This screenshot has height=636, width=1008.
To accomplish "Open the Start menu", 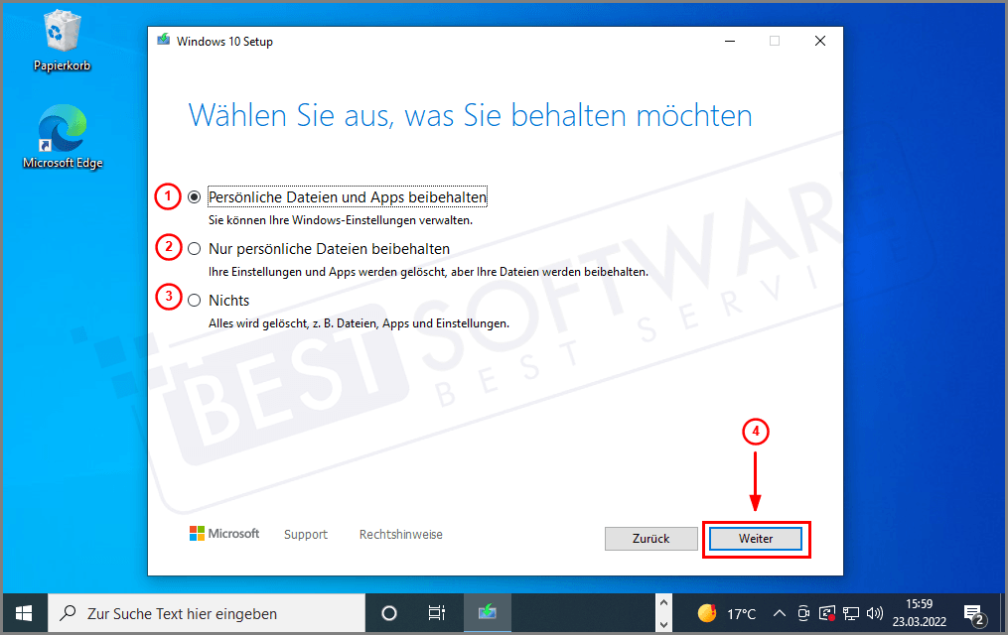I will (x=22, y=613).
